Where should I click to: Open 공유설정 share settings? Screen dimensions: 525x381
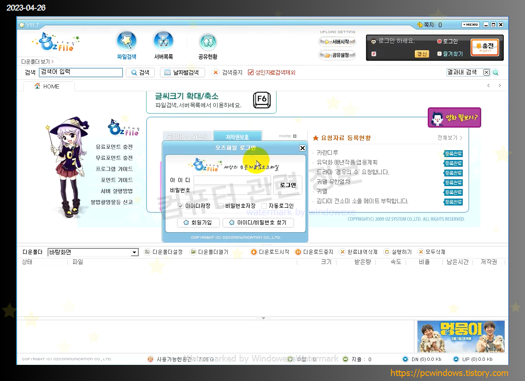[337, 55]
